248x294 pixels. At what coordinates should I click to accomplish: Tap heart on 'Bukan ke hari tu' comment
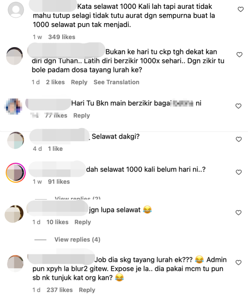pyautogui.click(x=240, y=55)
